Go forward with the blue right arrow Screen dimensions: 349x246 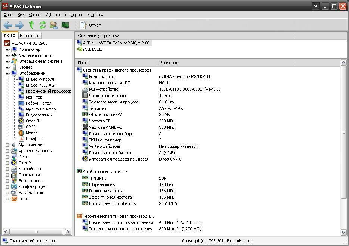coord(19,25)
